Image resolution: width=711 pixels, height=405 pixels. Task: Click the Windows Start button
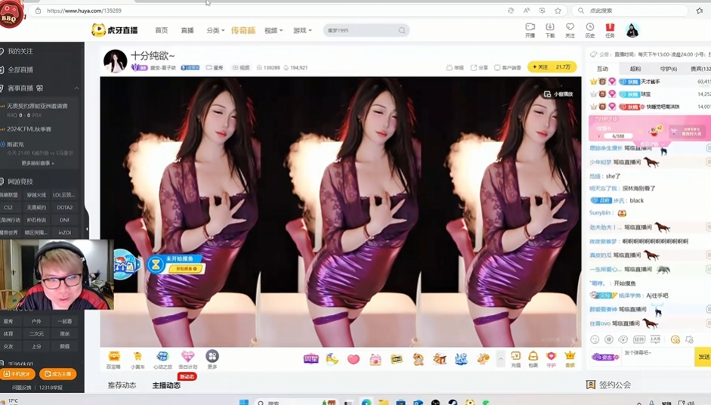(243, 402)
